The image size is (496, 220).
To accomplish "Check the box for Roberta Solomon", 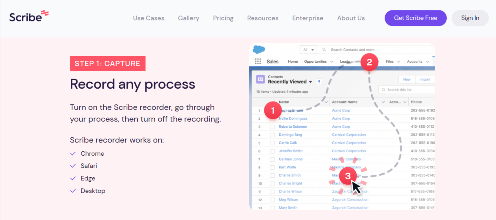I will (272, 127).
